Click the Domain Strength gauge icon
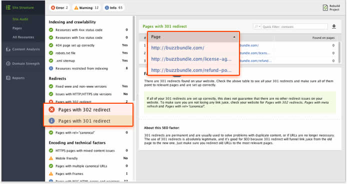The image size is (347, 184). pyautogui.click(x=8, y=63)
